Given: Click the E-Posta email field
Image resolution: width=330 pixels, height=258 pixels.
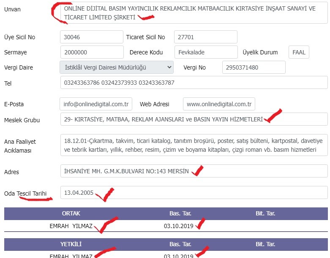Looking at the screenshot, I should [x=96, y=104].
